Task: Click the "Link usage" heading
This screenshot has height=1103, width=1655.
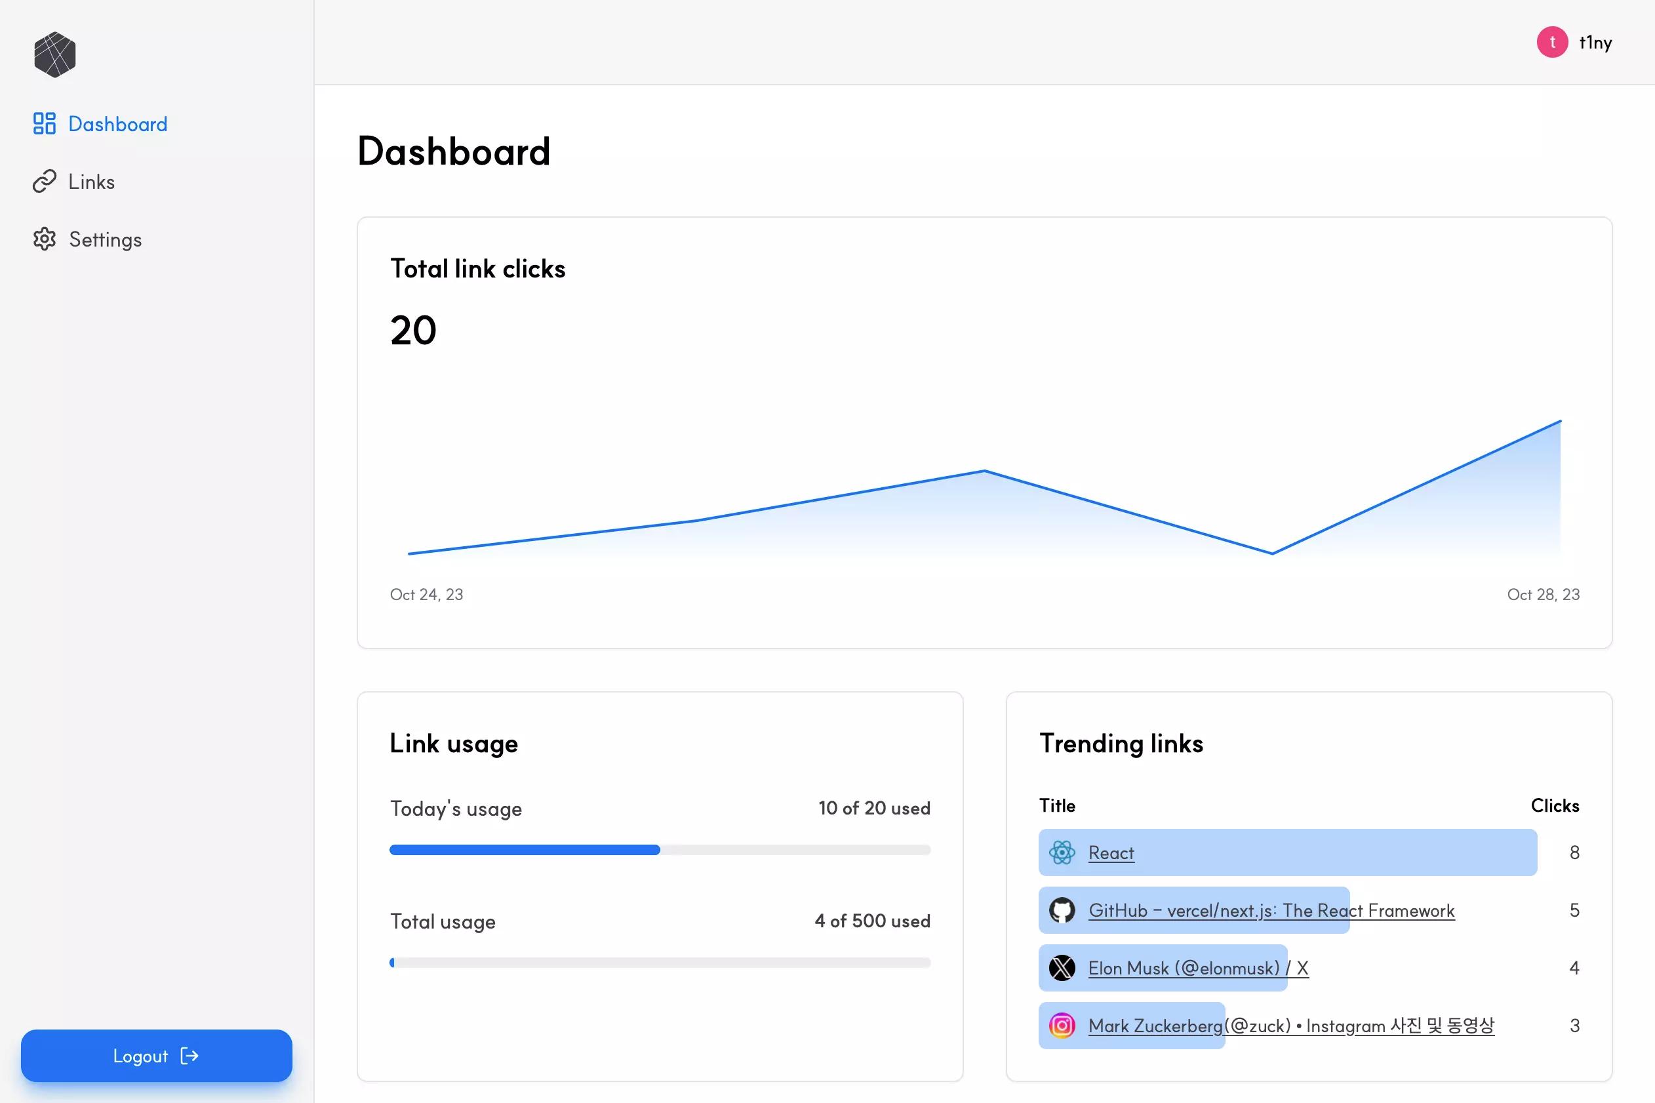Action: point(454,744)
